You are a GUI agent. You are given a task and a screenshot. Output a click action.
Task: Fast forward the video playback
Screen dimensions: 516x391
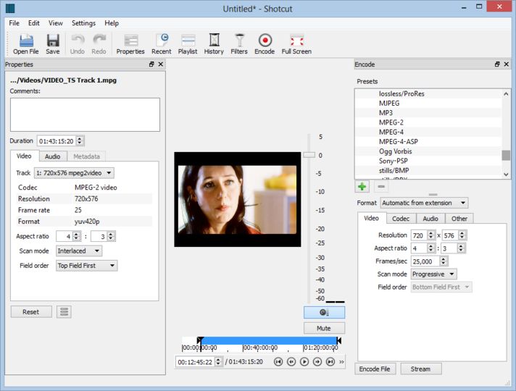[x=317, y=362]
